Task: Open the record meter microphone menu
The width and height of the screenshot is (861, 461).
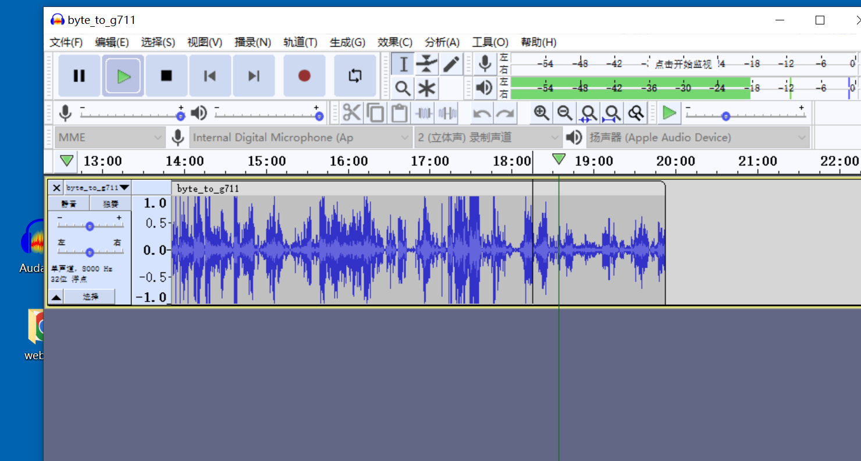Action: [x=484, y=63]
